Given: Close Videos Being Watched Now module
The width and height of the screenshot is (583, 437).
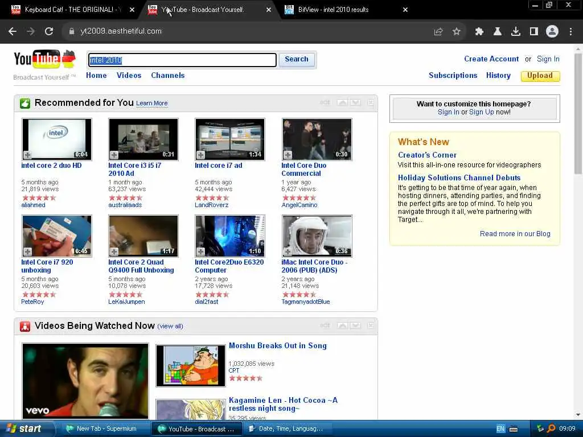Looking at the screenshot, I should [371, 325].
